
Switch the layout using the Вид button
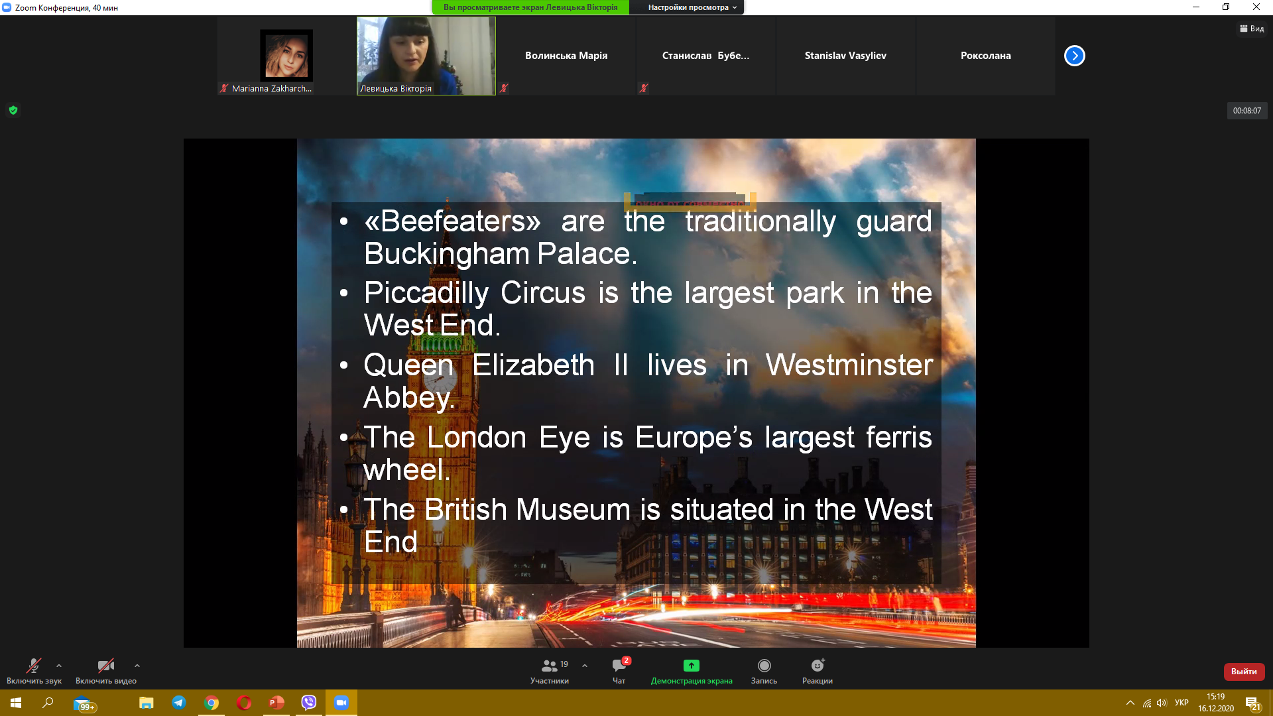point(1252,29)
